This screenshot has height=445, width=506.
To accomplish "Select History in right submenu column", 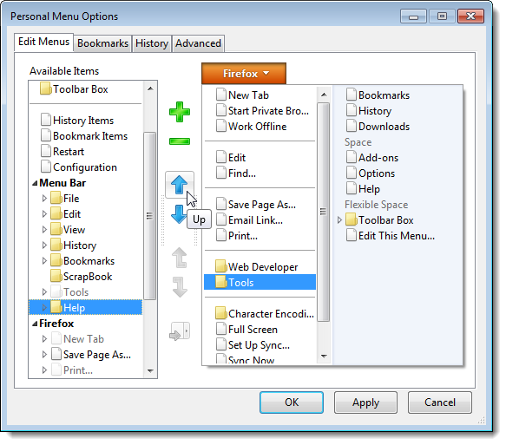I will click(369, 111).
